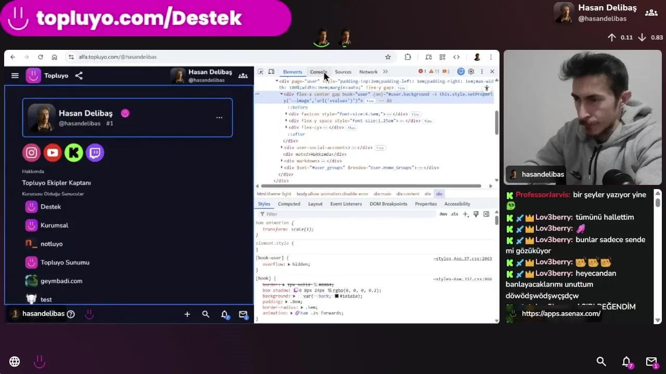
Task: Open overlay notification bell at bottom right
Action: pos(627,362)
